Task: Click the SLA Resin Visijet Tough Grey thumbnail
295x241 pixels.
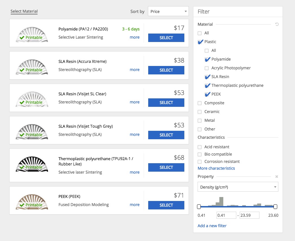Action: pos(32,132)
